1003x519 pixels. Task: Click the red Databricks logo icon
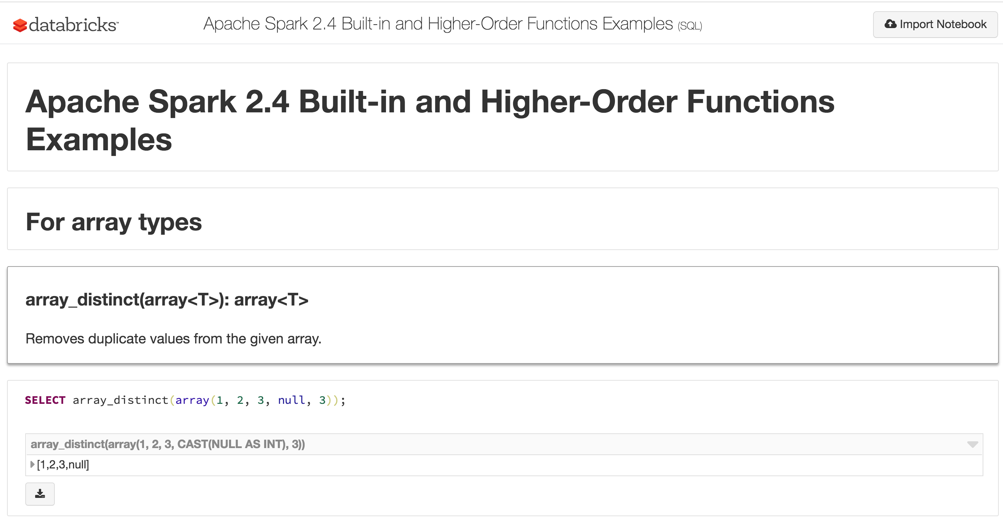click(x=20, y=25)
